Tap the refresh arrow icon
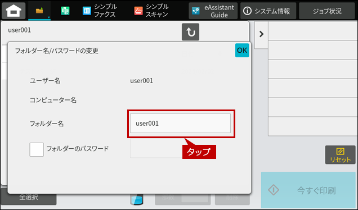 pyautogui.click(x=190, y=32)
